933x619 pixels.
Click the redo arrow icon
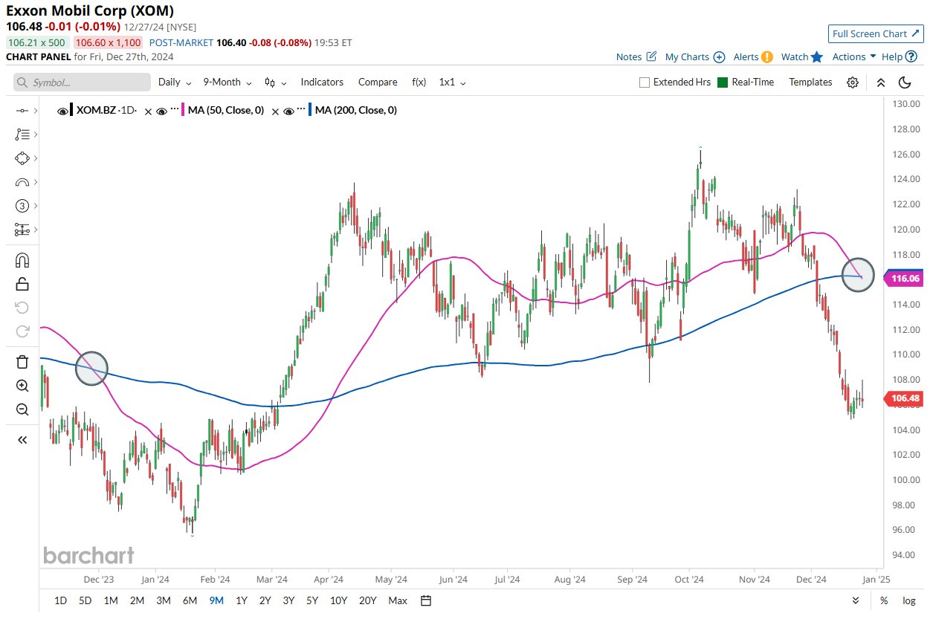point(22,331)
